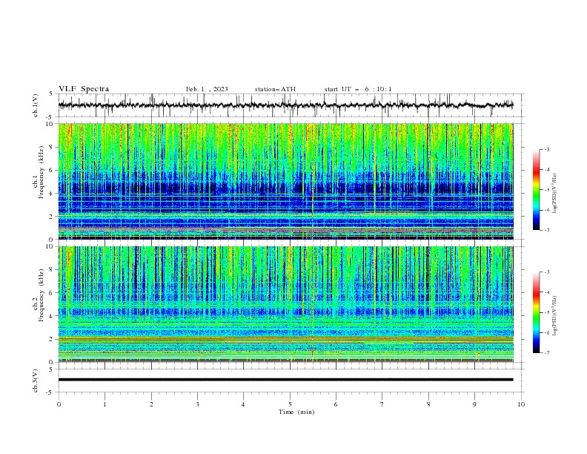The height and width of the screenshot is (454, 587).
Task: Click the ch.2 spectrogram color scale bar
Action: pyautogui.click(x=536, y=312)
